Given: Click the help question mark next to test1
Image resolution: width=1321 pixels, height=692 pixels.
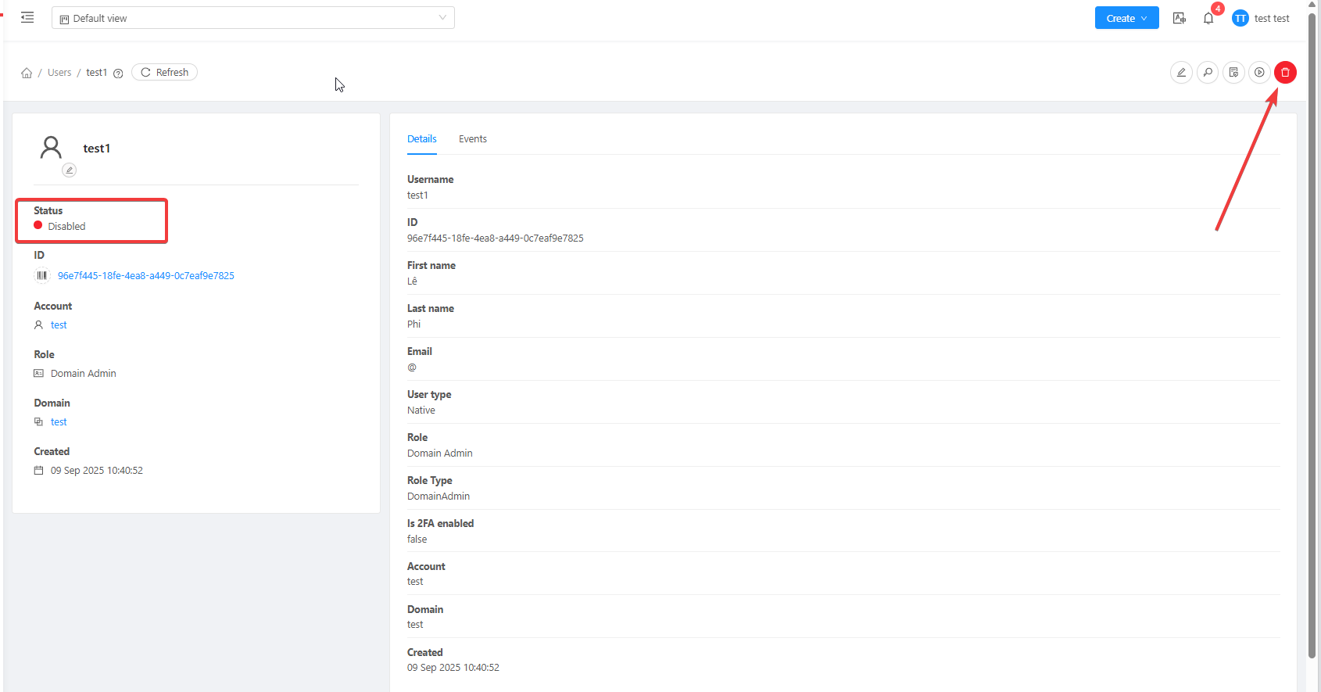Looking at the screenshot, I should [118, 74].
